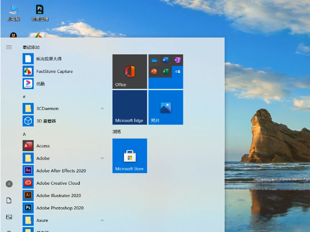
Task: Select the 此电脑 desktop icon
Action: [13, 13]
